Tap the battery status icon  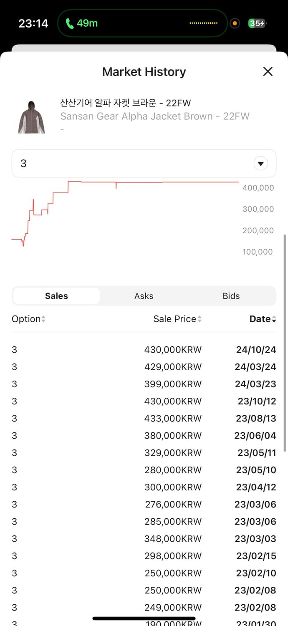(257, 23)
